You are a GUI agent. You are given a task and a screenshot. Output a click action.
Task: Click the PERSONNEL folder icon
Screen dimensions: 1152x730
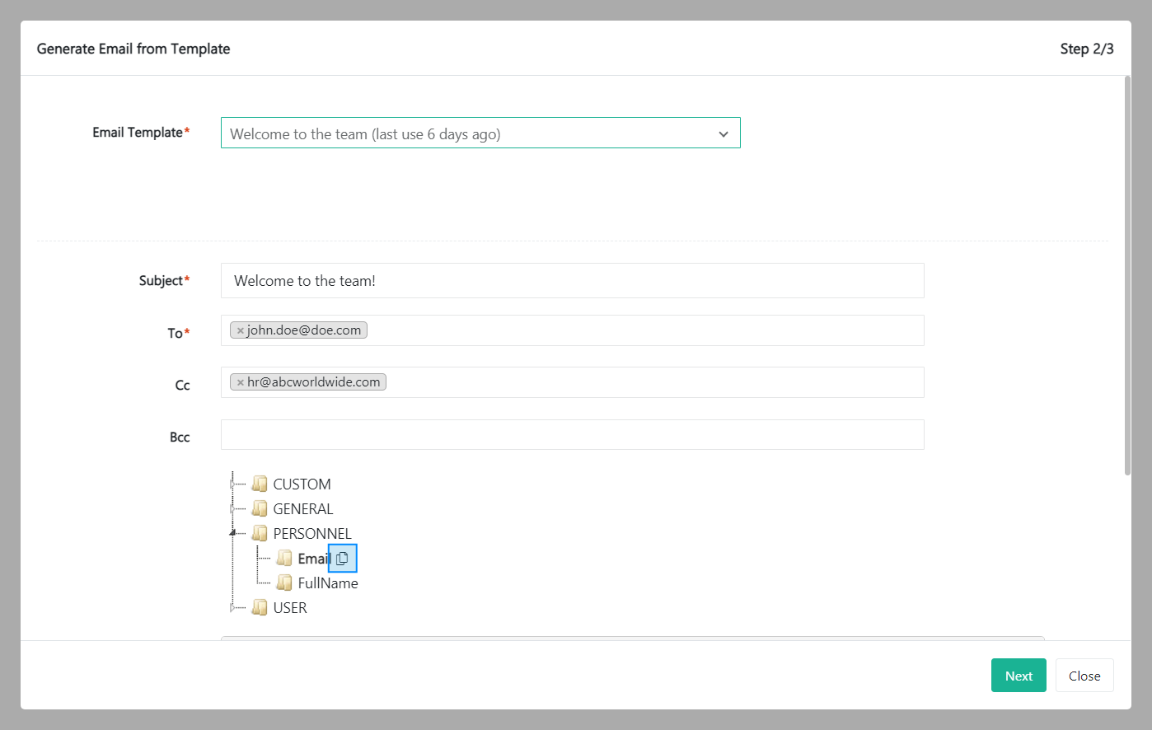point(260,534)
